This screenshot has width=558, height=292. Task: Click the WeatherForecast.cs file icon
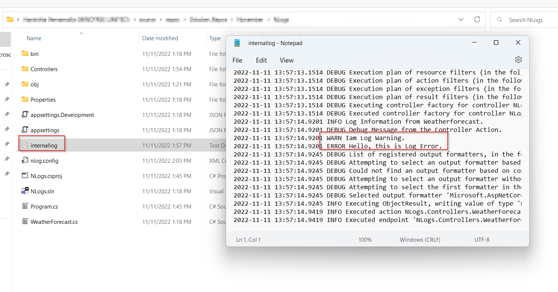[x=25, y=222]
